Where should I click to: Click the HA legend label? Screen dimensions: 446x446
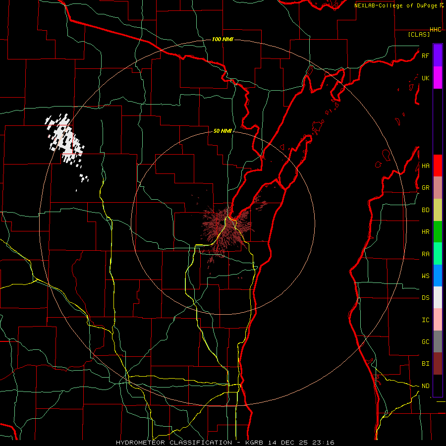[x=425, y=166]
